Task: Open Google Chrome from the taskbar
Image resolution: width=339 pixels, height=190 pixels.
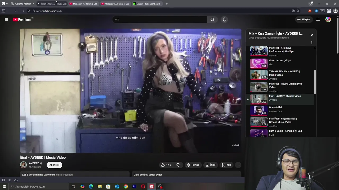Action: 126,187
